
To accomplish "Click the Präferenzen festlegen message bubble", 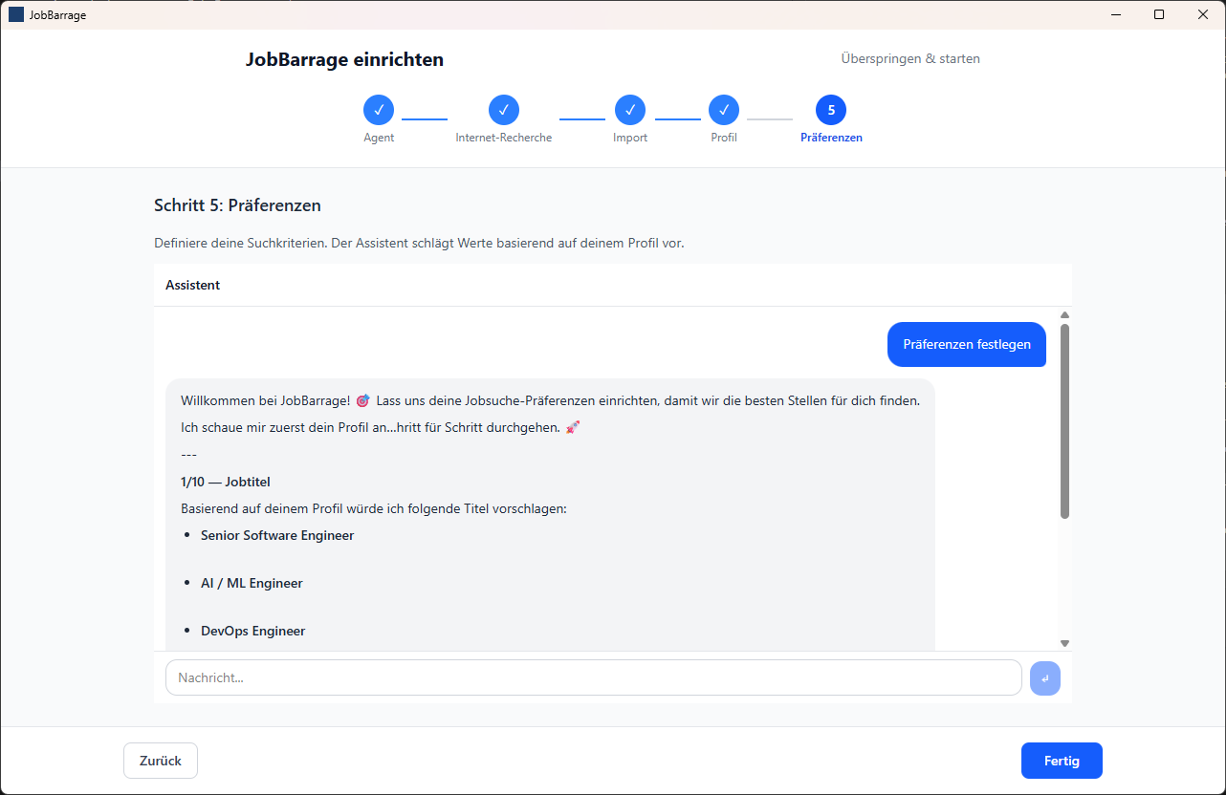I will tap(967, 344).
